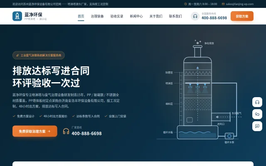Click the checkmark before 免费方案设计
This screenshot has height=166, width=266.
14,116
